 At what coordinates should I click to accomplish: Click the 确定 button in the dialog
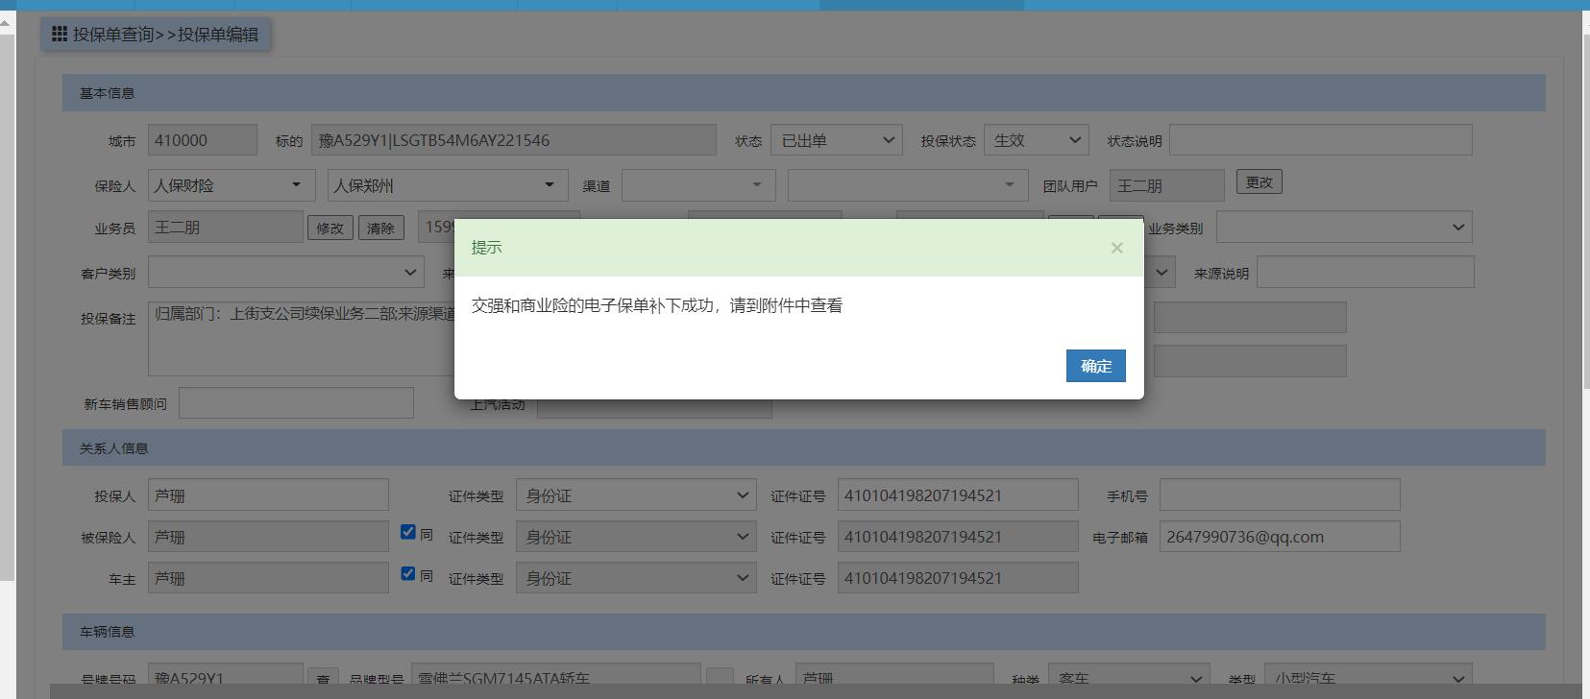[x=1095, y=366]
